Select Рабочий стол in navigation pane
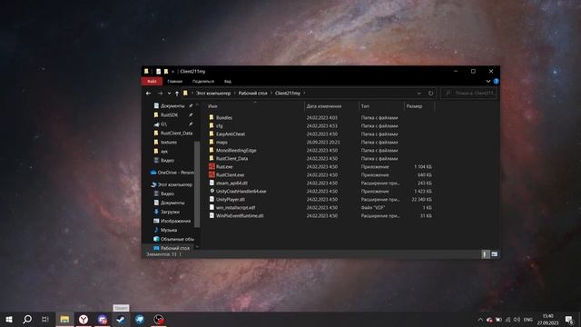The width and height of the screenshot is (581, 327). pos(175,248)
